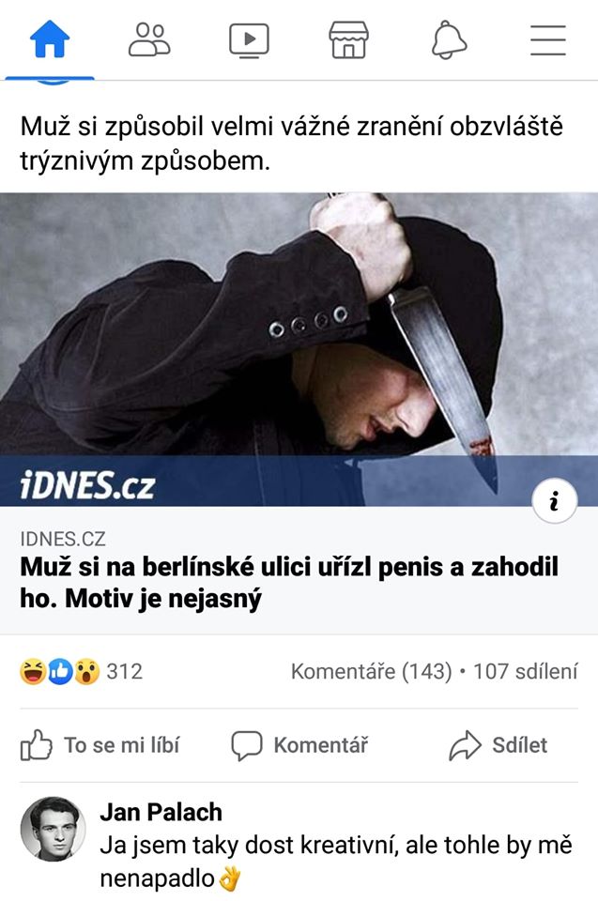Open Jan Palach's profile picture

[x=53, y=829]
